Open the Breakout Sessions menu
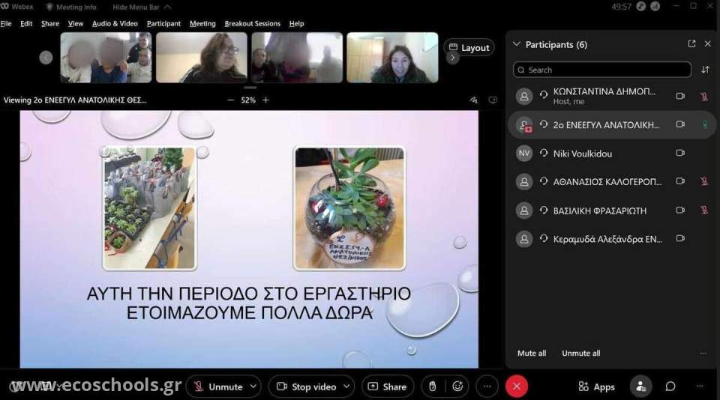The image size is (720, 400). coord(251,23)
